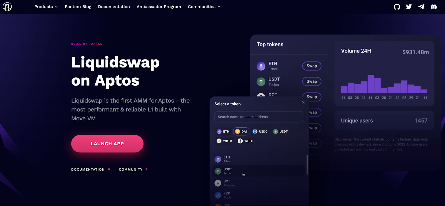This screenshot has width=445, height=206.
Task: Select the USDT quick token chip
Action: pyautogui.click(x=280, y=131)
